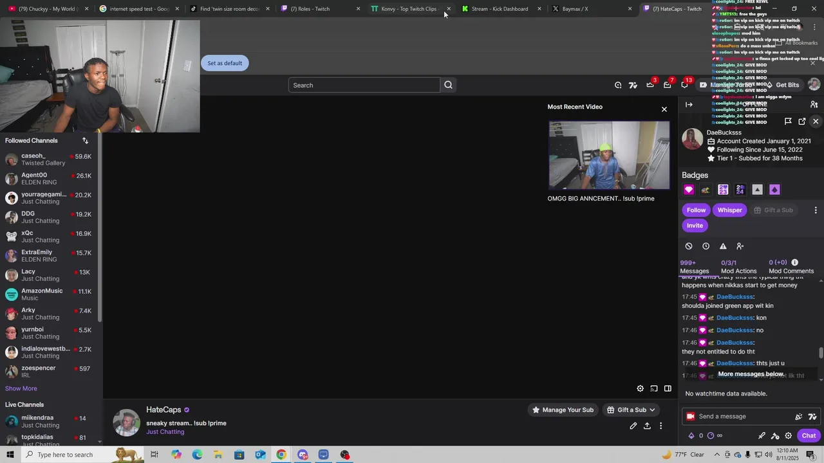
Task: Close the Most Recent Video panel
Action: tap(664, 109)
